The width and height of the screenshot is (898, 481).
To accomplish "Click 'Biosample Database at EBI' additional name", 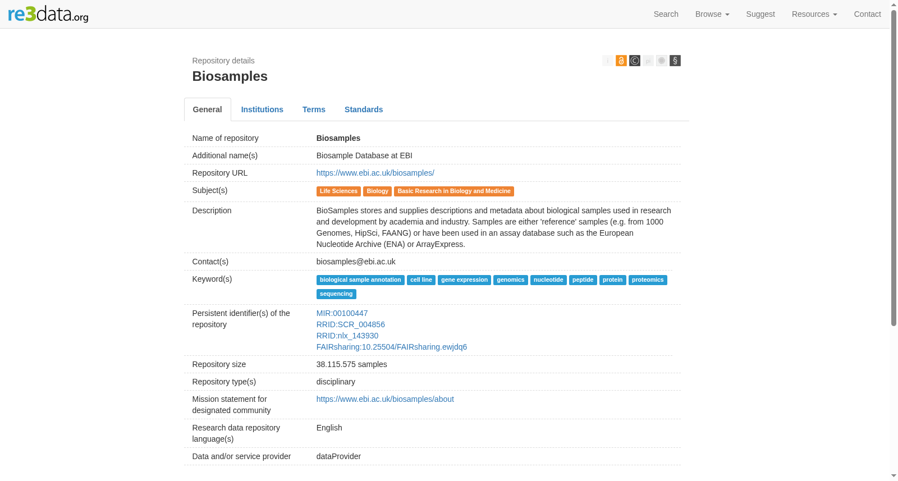I will [364, 155].
